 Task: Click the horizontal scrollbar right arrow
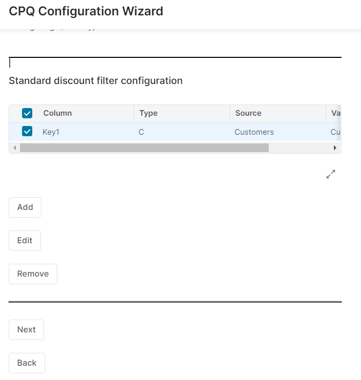pos(335,148)
